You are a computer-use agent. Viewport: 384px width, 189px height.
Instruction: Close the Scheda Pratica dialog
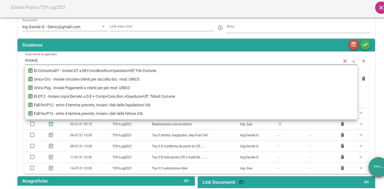380,7
